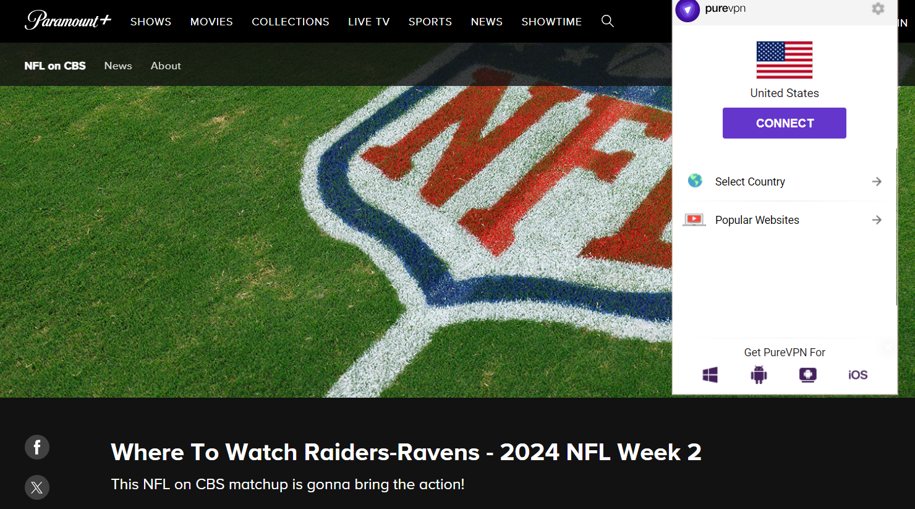
Task: Open NFL on CBS link
Action: (55, 66)
